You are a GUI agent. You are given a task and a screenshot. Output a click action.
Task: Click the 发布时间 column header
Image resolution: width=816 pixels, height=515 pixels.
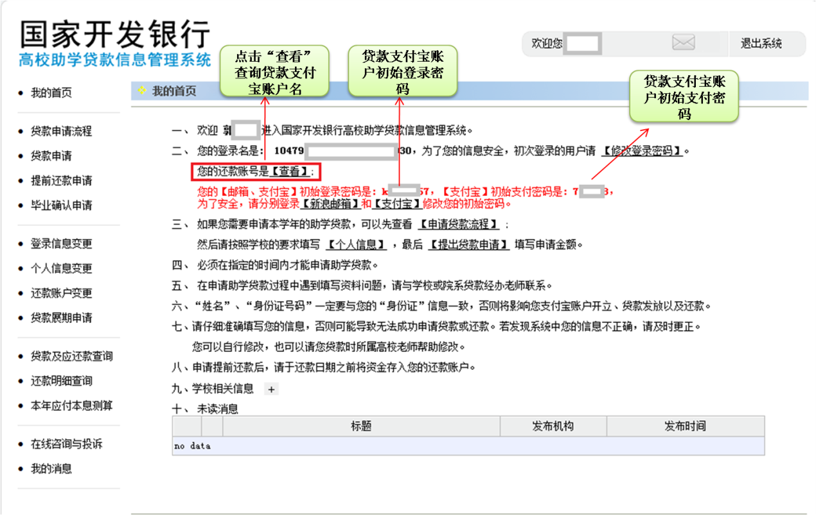click(x=685, y=426)
